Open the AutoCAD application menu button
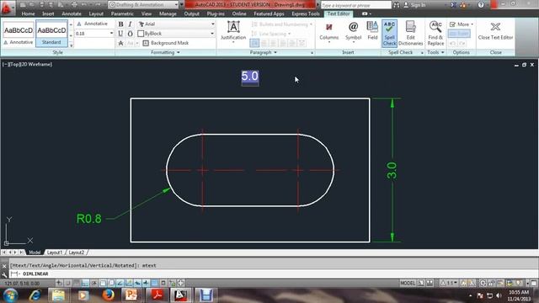Viewport: 539px width, 303px height. [6, 8]
